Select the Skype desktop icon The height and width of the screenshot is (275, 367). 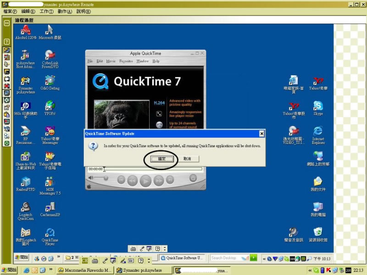318,108
